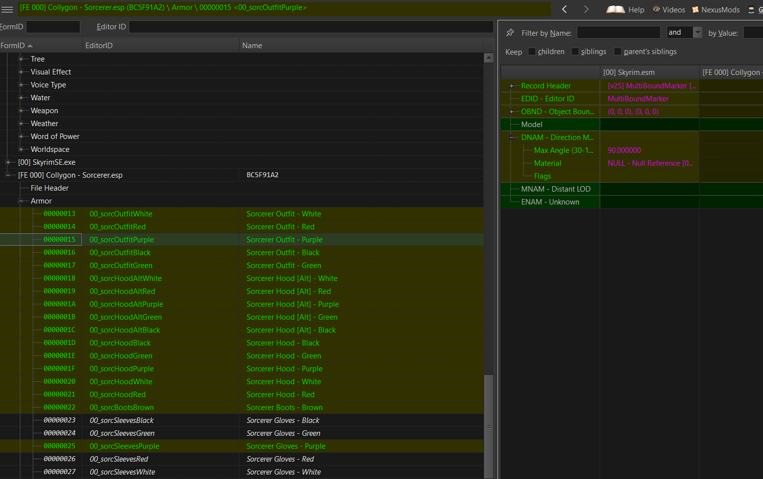Select record 00_sorcBootsBrown
Screen dimensions: 763x479
pos(241,408)
